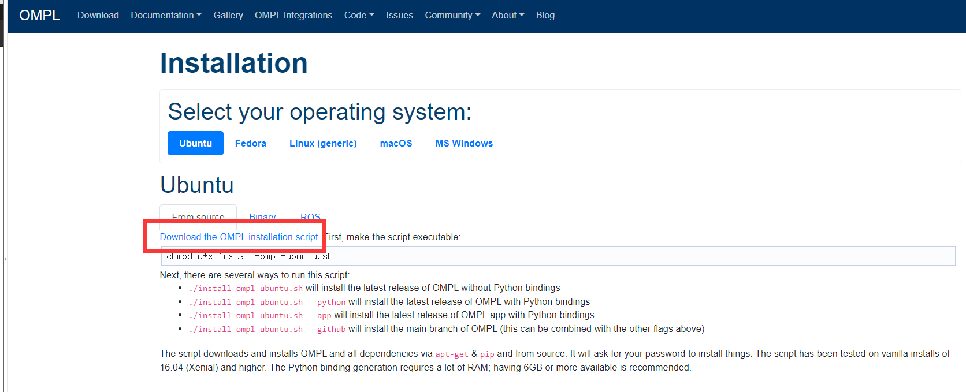Select MS Windows operating system
Image resolution: width=966 pixels, height=392 pixels.
464,143
